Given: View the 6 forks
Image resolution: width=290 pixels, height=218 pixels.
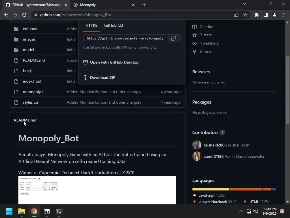Looking at the screenshot, I should 206,52.
